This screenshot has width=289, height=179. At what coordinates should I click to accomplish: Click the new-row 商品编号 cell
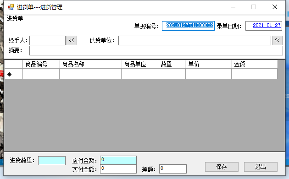pos(41,74)
